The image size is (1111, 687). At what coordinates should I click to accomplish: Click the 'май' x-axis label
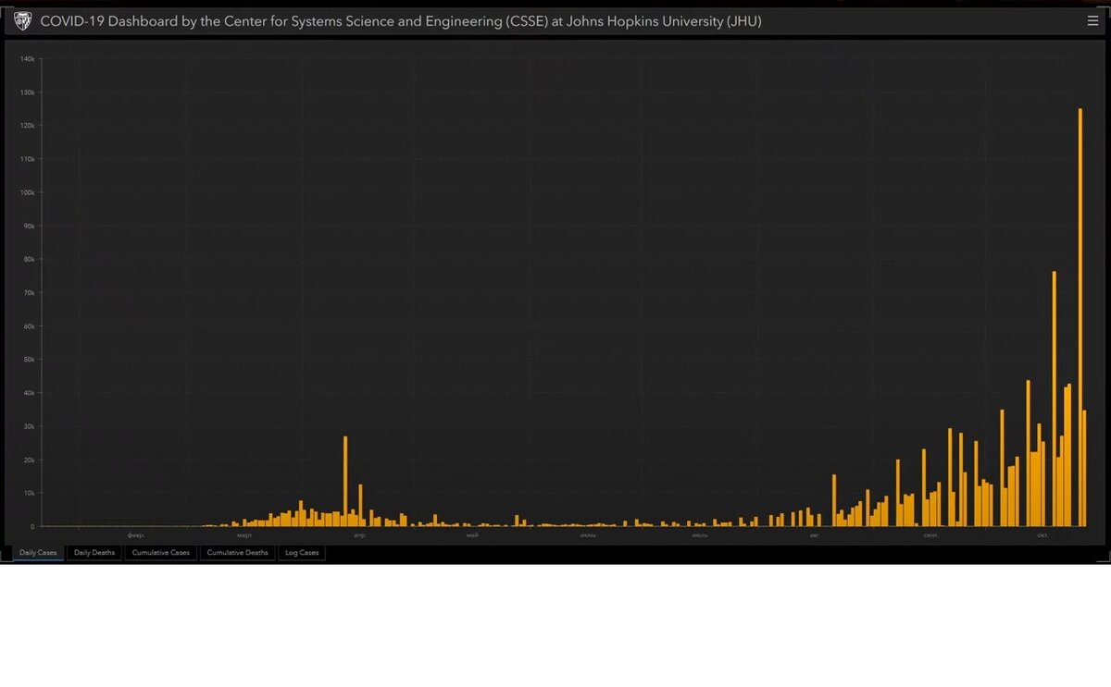(x=472, y=535)
